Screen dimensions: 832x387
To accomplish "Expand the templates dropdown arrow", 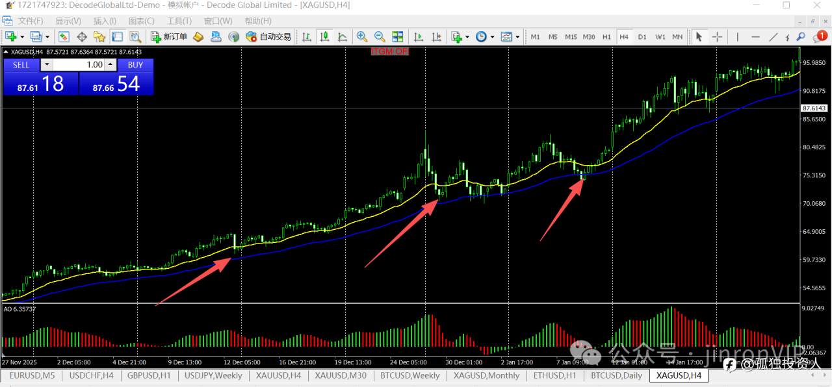I will (518, 37).
